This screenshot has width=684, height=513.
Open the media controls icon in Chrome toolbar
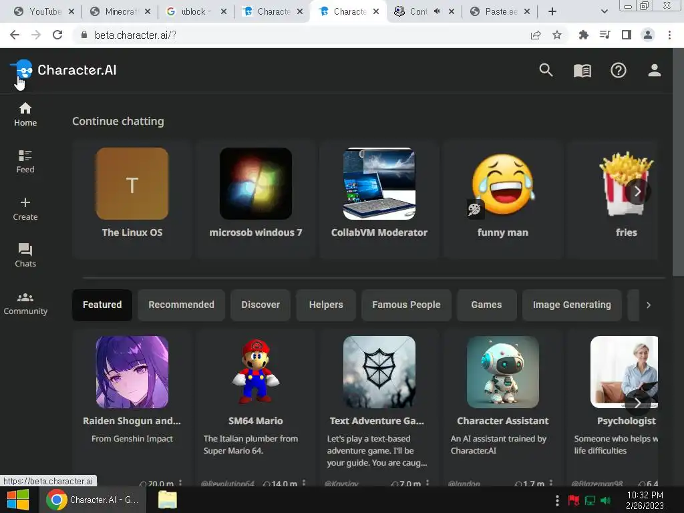point(605,35)
